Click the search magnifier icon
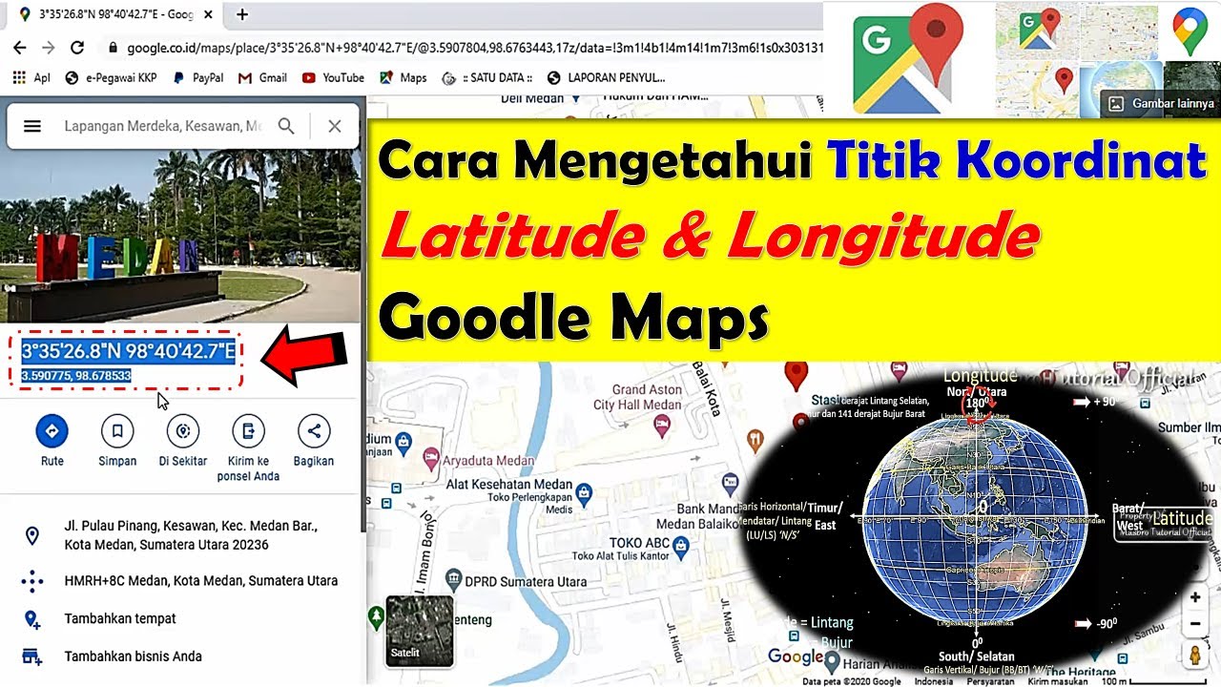The height and width of the screenshot is (687, 1221). click(x=286, y=126)
